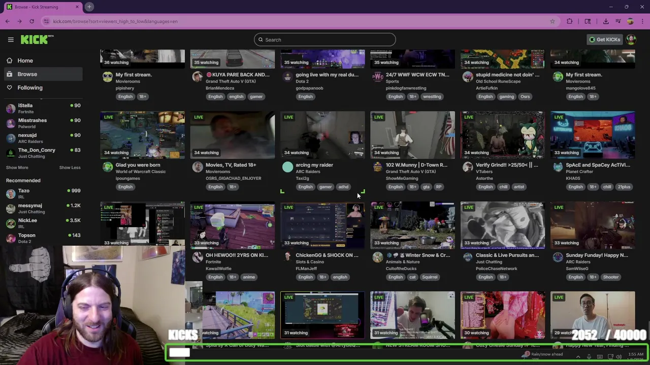Click the Squirrel tag

[x=430, y=277]
